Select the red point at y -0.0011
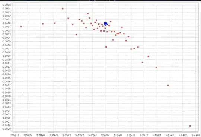 click(x=143, y=62)
